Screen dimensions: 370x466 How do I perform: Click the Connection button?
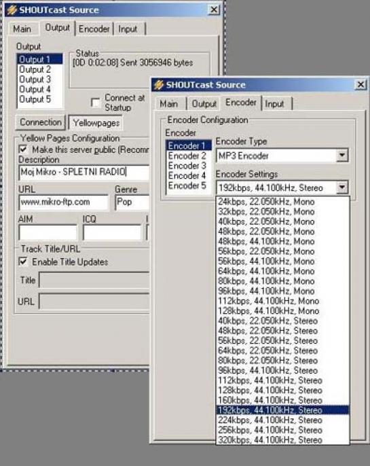click(41, 122)
